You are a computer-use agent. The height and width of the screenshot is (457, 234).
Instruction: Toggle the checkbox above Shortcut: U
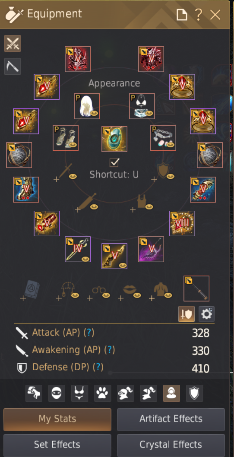point(114,162)
